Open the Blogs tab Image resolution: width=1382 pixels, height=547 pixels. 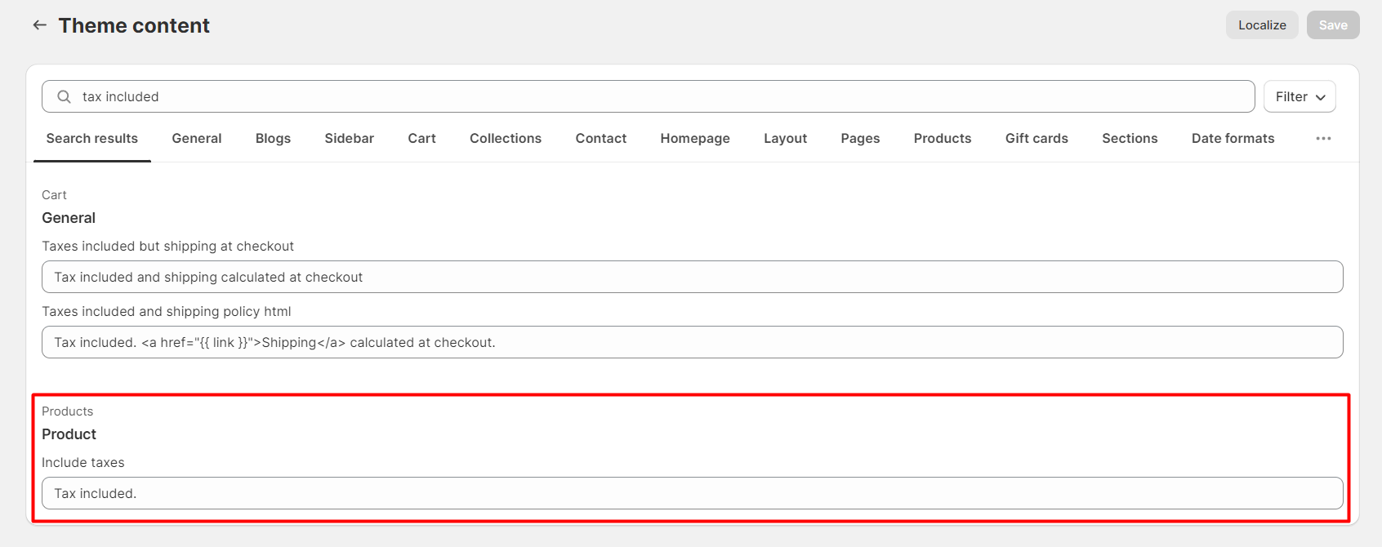pos(273,139)
